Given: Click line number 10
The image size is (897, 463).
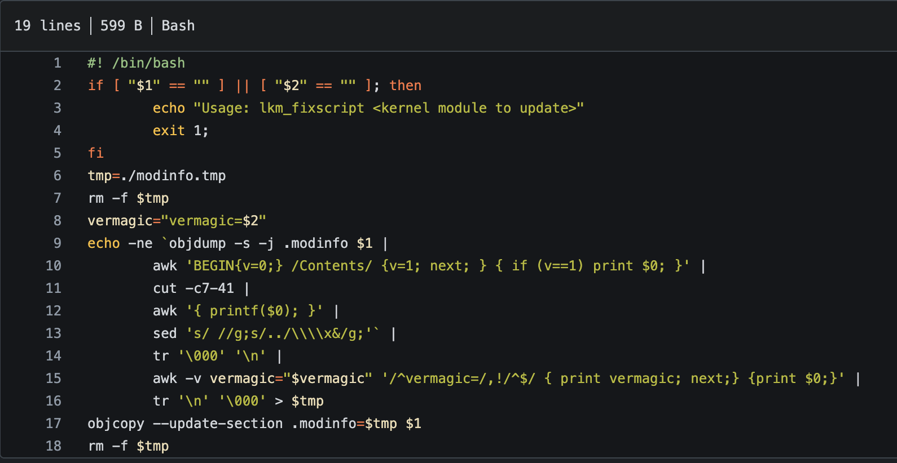Looking at the screenshot, I should (x=54, y=266).
